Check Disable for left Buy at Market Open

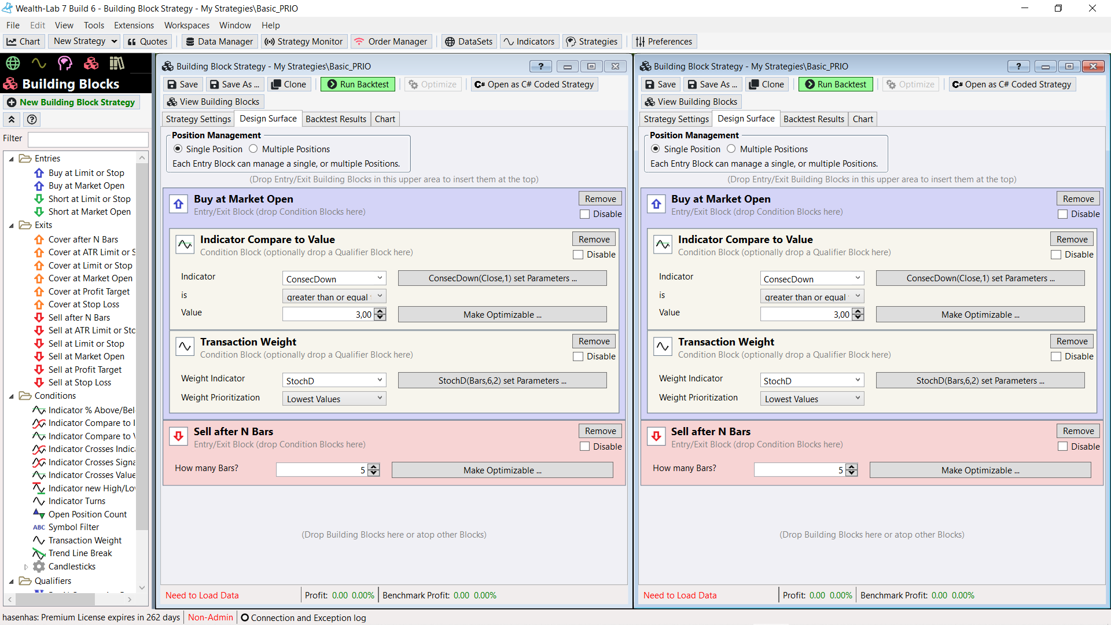[x=585, y=214]
